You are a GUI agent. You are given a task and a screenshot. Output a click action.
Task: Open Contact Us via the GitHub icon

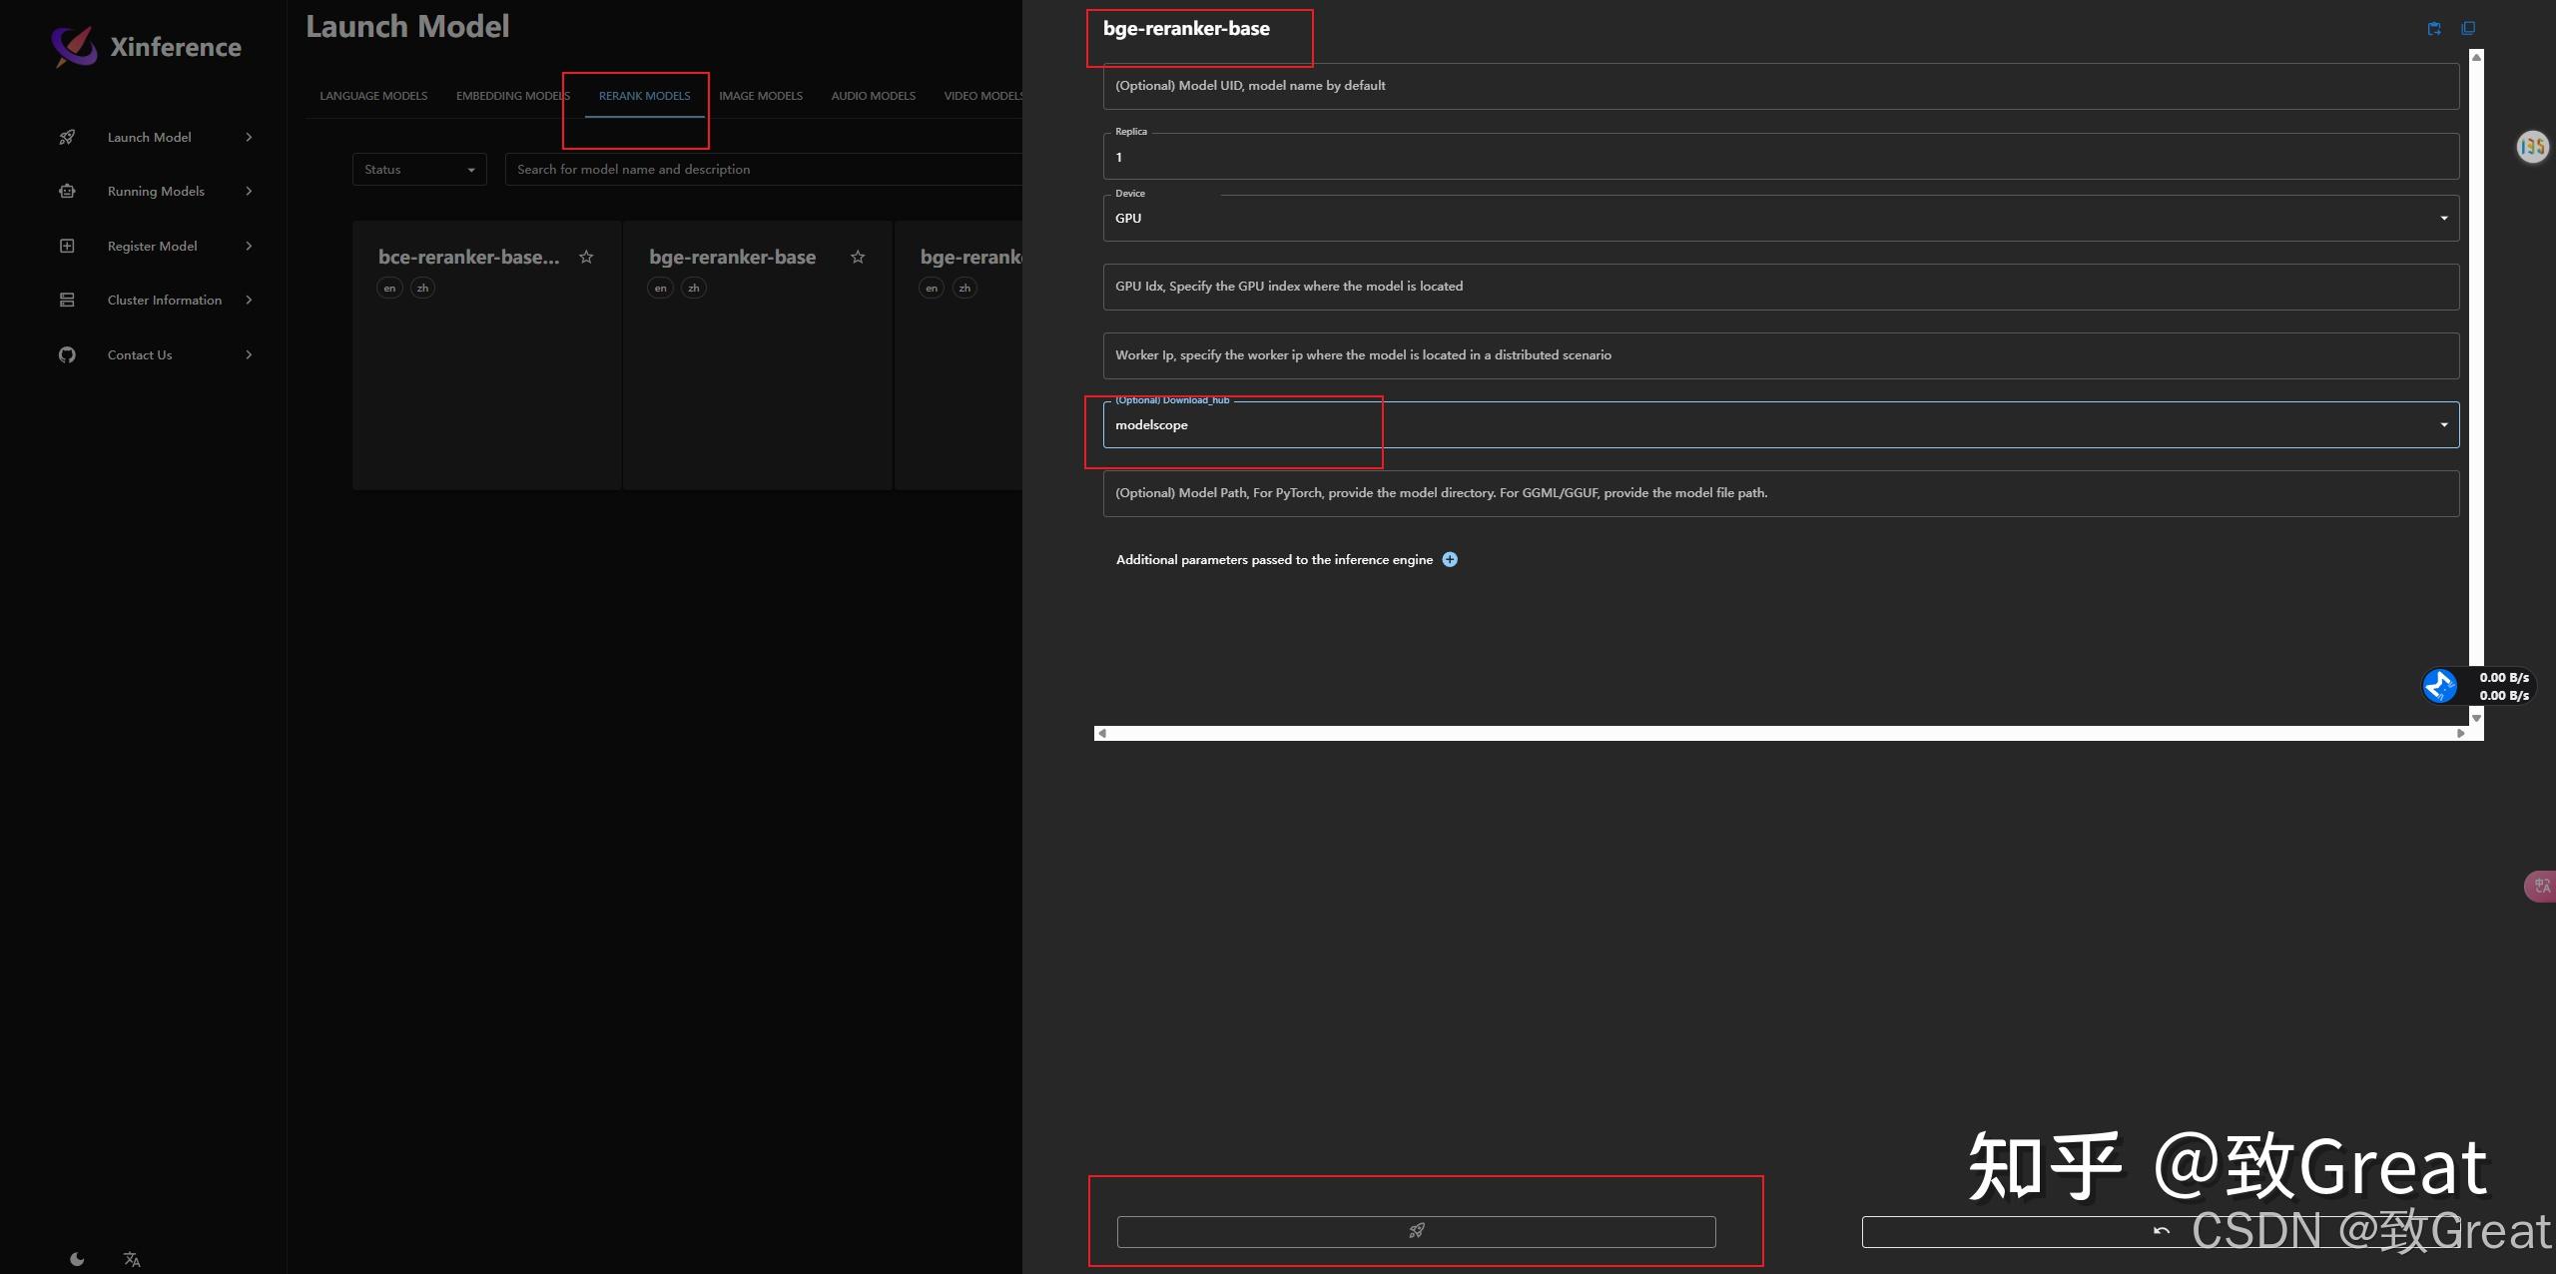66,354
